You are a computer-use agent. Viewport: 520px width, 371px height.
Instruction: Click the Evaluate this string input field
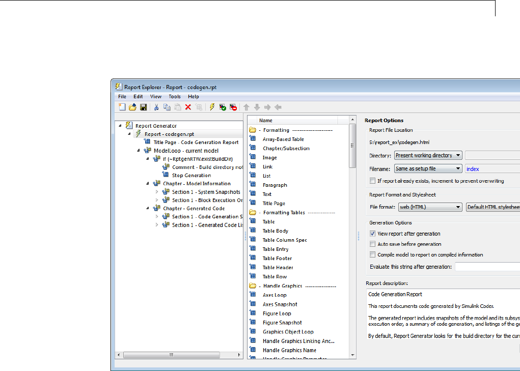point(487,267)
